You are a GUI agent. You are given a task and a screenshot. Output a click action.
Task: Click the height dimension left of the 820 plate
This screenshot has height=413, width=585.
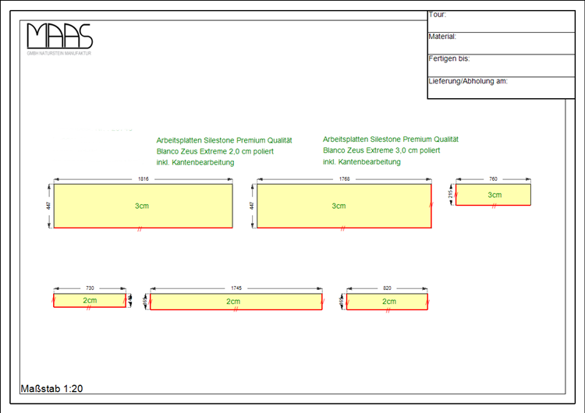click(x=341, y=301)
